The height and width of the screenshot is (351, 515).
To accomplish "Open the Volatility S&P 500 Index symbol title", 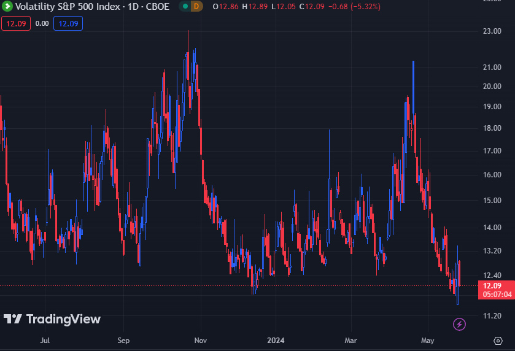I will 92,7.
